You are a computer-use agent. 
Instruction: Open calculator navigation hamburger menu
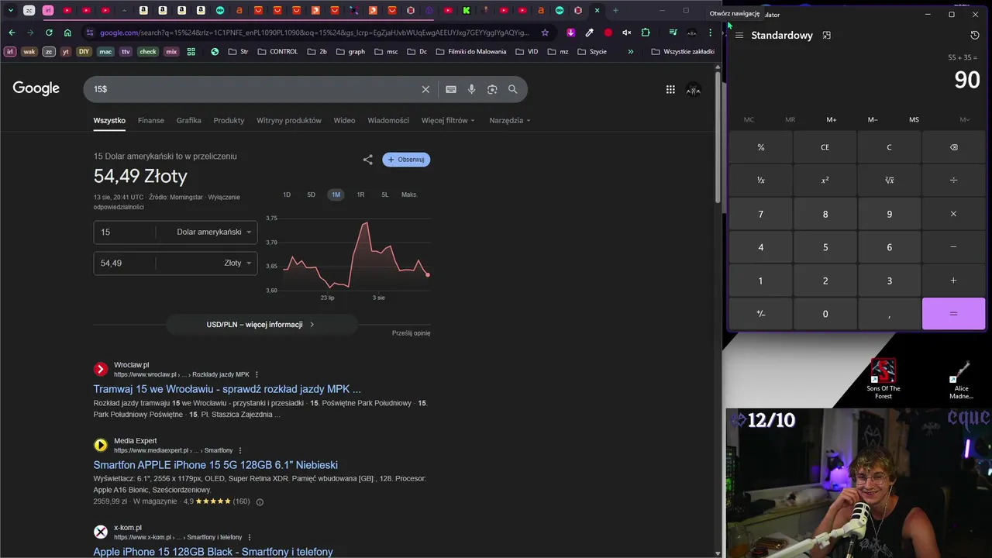[739, 36]
